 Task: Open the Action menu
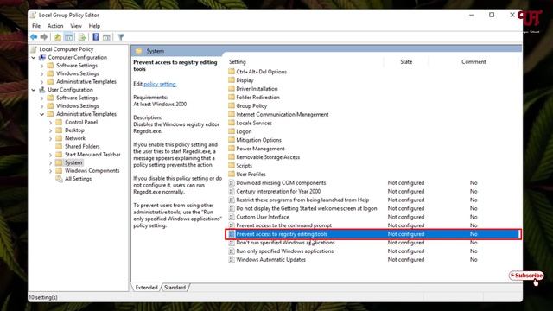pyautogui.click(x=55, y=26)
